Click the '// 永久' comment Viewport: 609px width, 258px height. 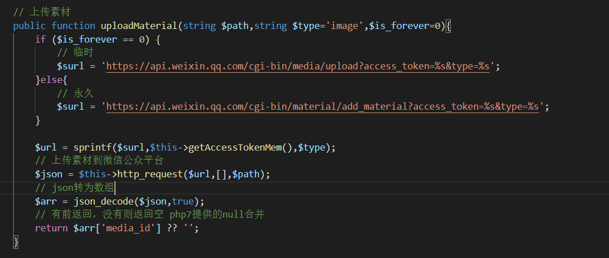[75, 93]
